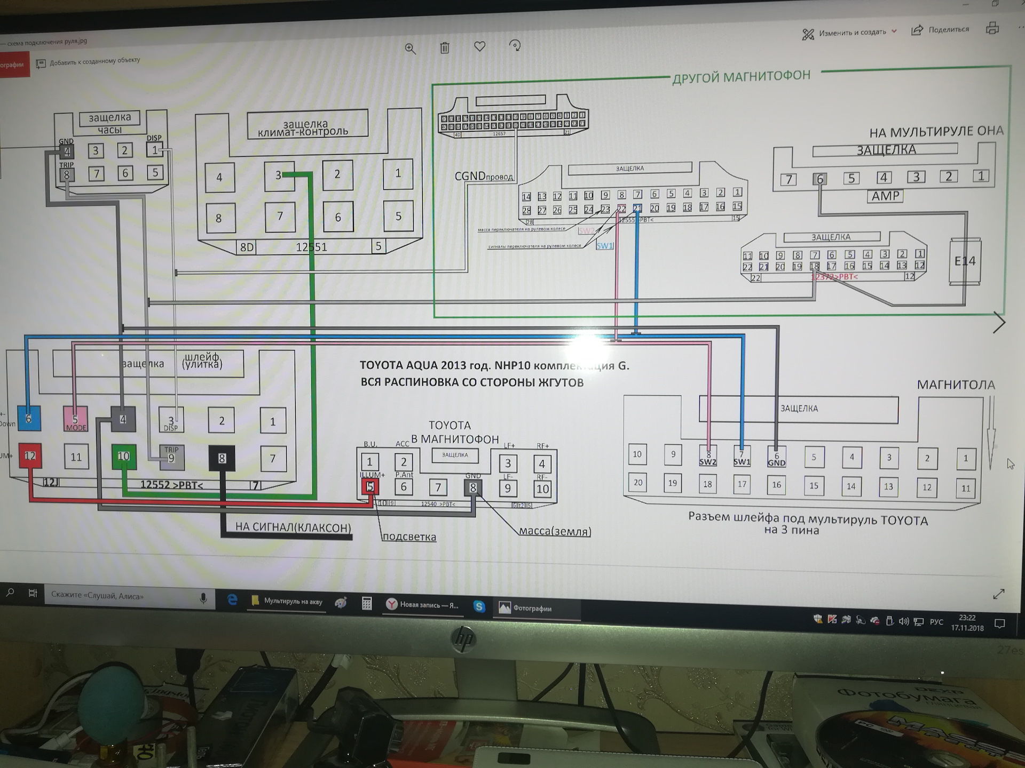This screenshot has height=768, width=1025.
Task: Click the pencil-and-brush edit icon
Action: click(808, 35)
